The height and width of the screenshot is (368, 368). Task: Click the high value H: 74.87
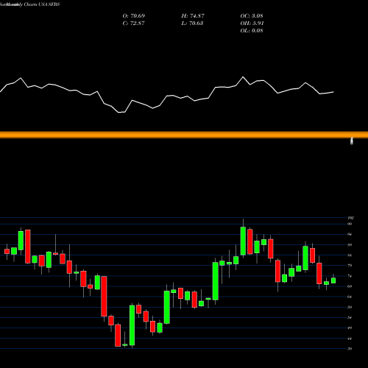pyautogui.click(x=193, y=15)
